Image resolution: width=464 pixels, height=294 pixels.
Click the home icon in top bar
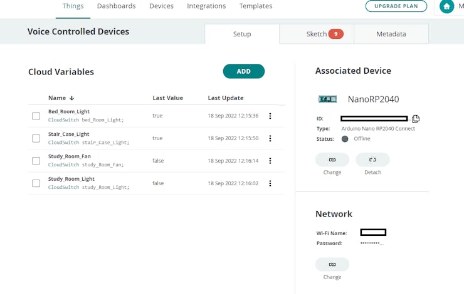click(x=446, y=6)
